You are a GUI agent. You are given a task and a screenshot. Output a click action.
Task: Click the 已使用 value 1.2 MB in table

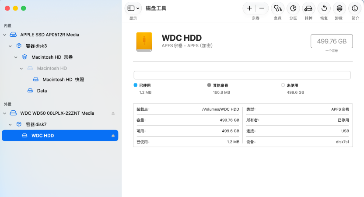tap(233, 142)
